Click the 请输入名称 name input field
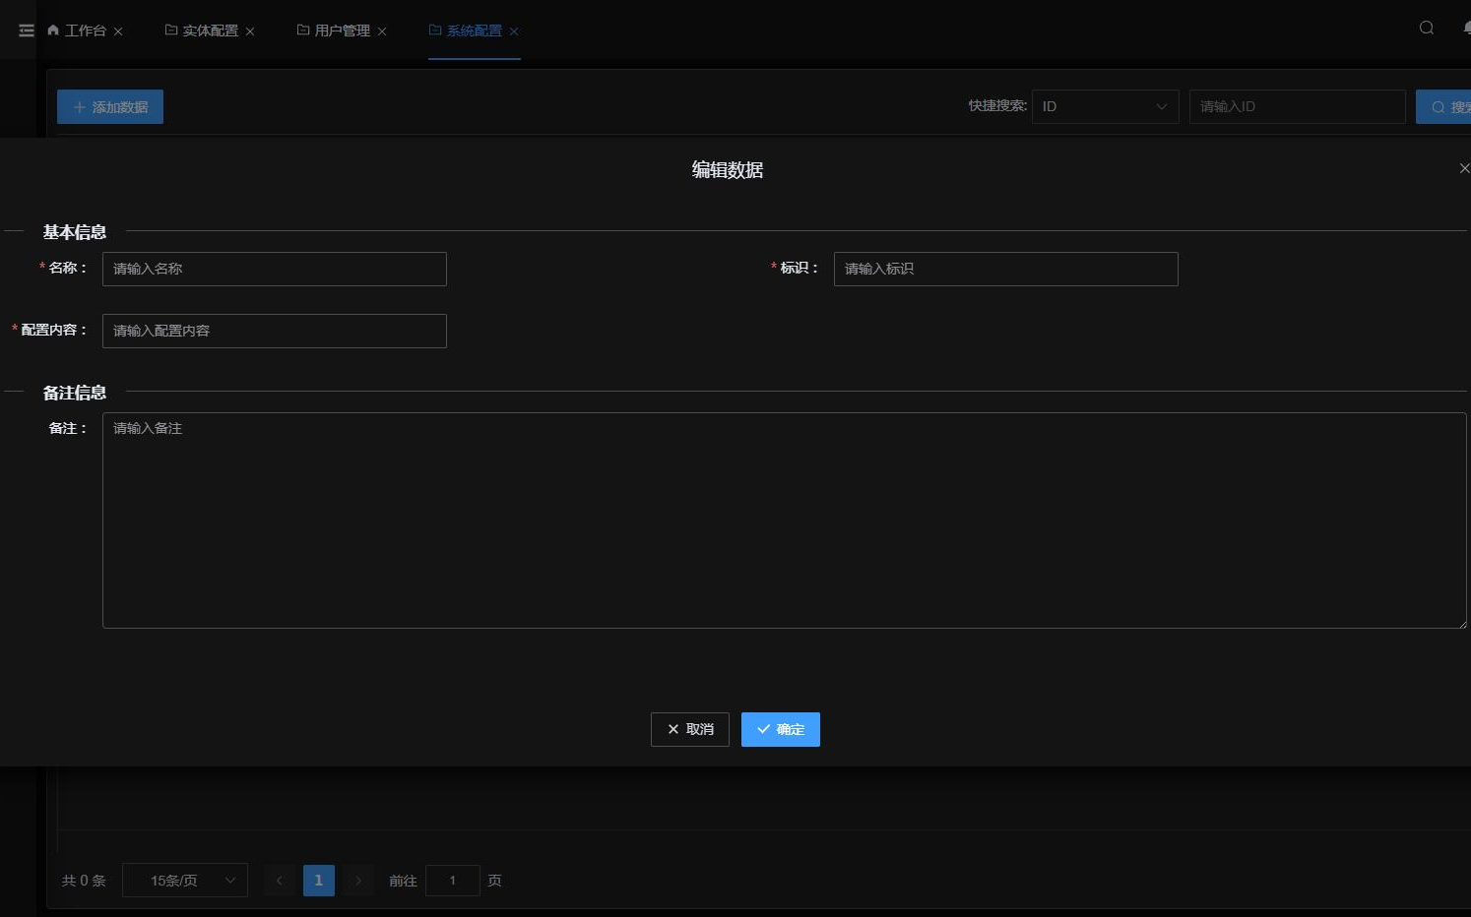 tap(274, 269)
